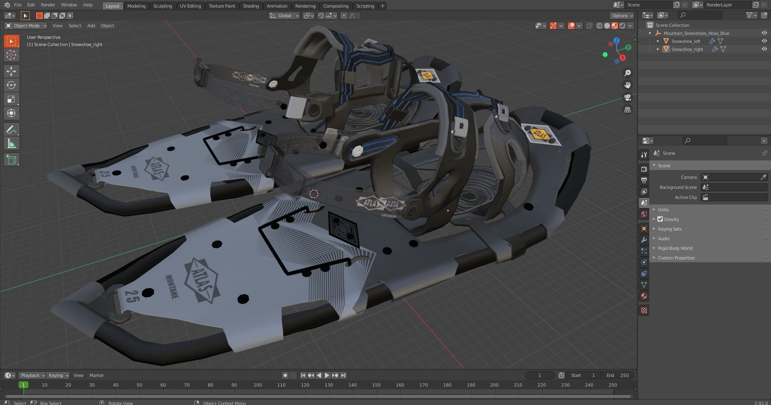Hide Mountain_Snowshoes_Atlas_Blue in viewport
Viewport: 771px width, 405px height.
pos(764,33)
